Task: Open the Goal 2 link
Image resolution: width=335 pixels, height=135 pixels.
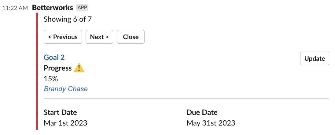Action: click(54, 57)
